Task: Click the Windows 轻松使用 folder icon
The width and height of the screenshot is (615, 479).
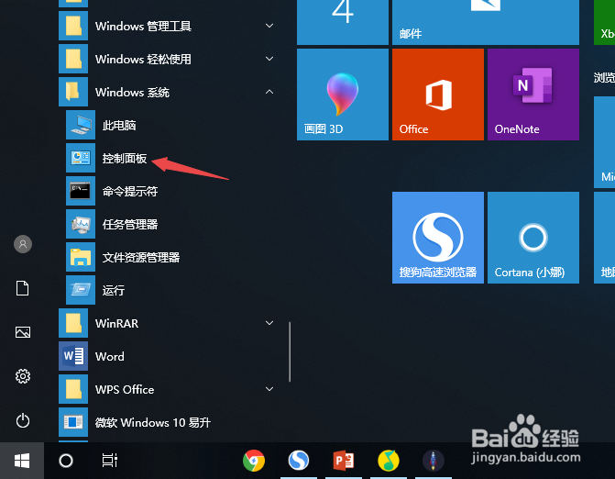Action: tap(73, 59)
